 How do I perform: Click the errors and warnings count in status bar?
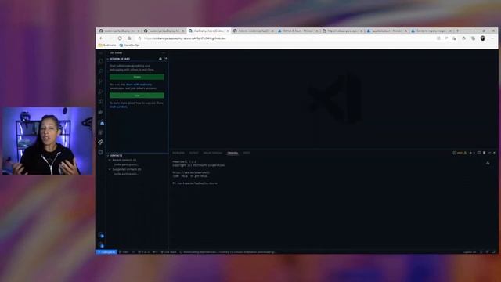tap(144, 252)
